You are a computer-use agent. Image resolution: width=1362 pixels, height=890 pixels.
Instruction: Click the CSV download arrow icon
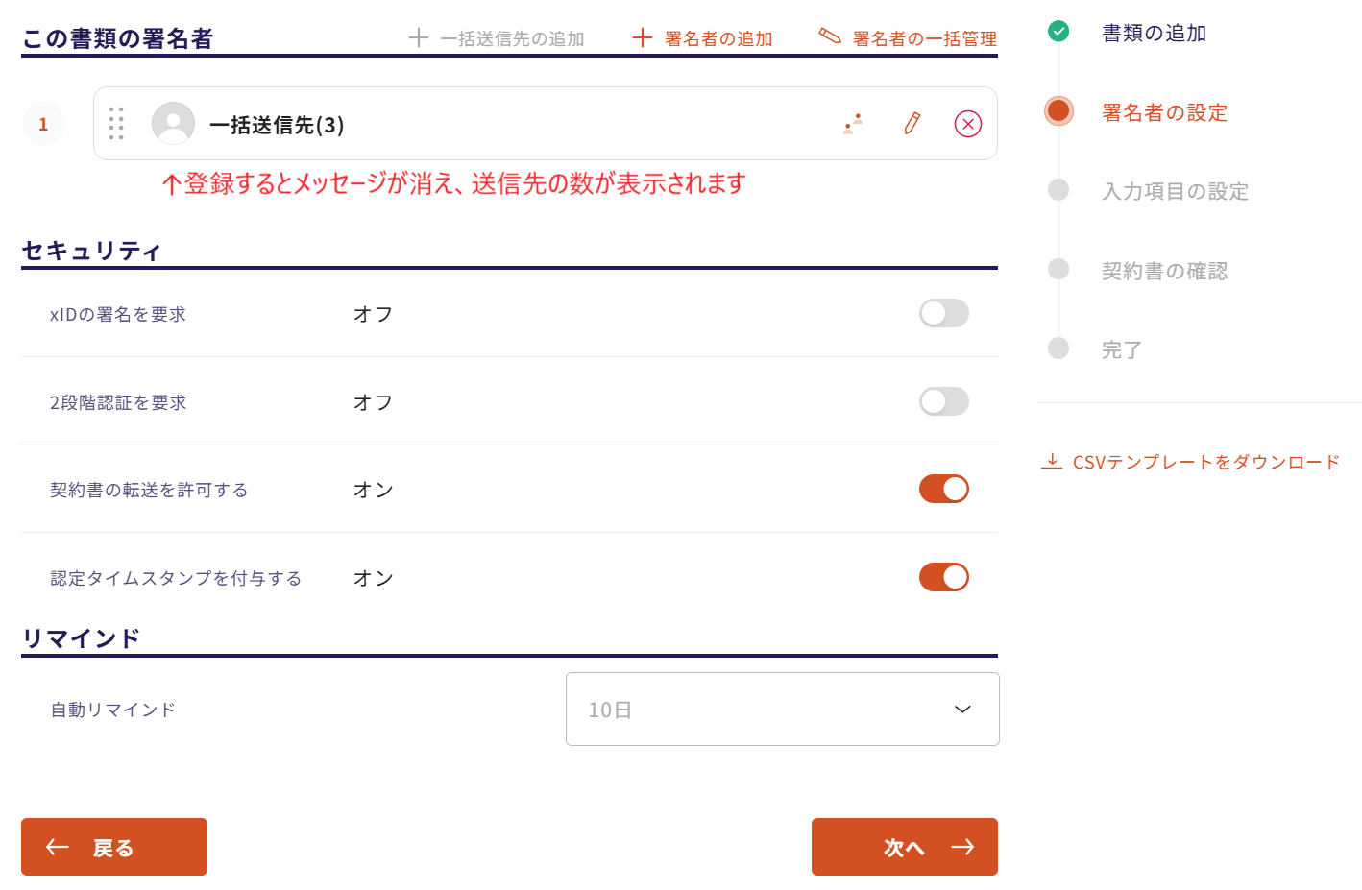pos(1052,462)
